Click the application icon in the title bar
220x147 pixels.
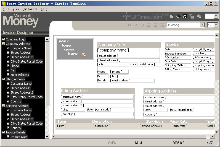coord(4,4)
